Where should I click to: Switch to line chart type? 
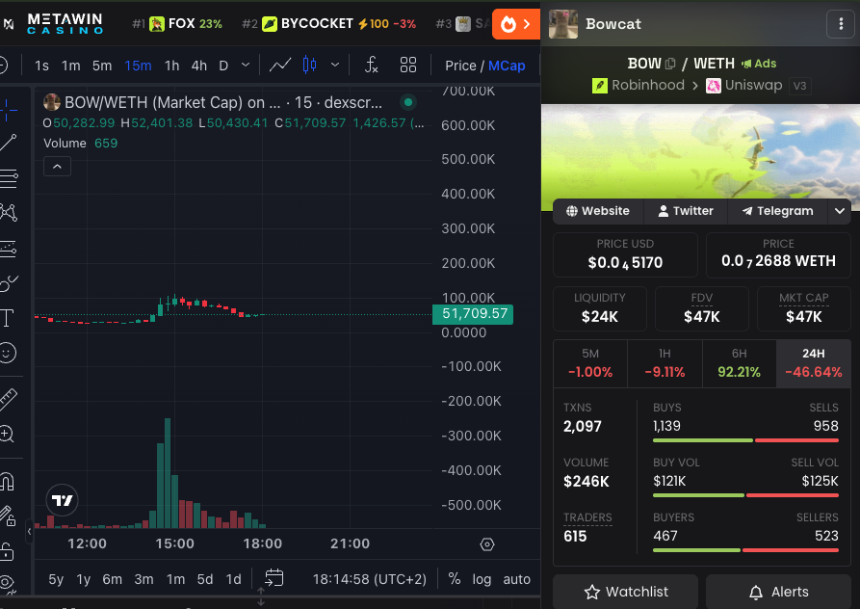point(280,66)
